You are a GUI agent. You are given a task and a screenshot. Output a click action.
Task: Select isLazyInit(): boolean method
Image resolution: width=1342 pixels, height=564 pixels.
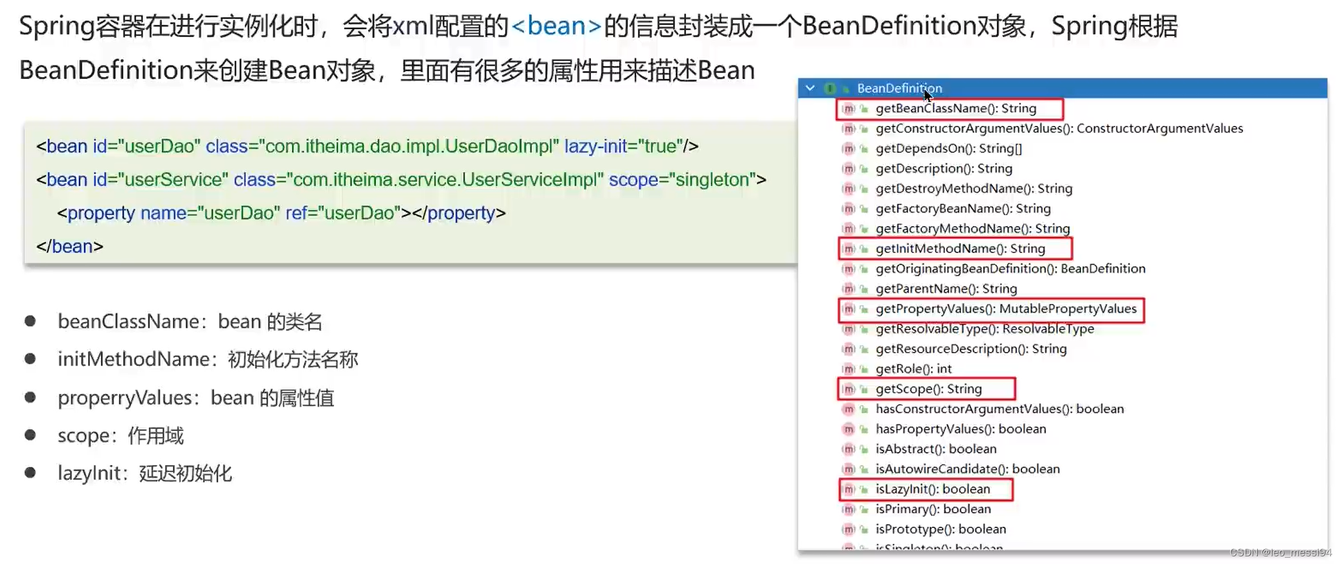933,489
